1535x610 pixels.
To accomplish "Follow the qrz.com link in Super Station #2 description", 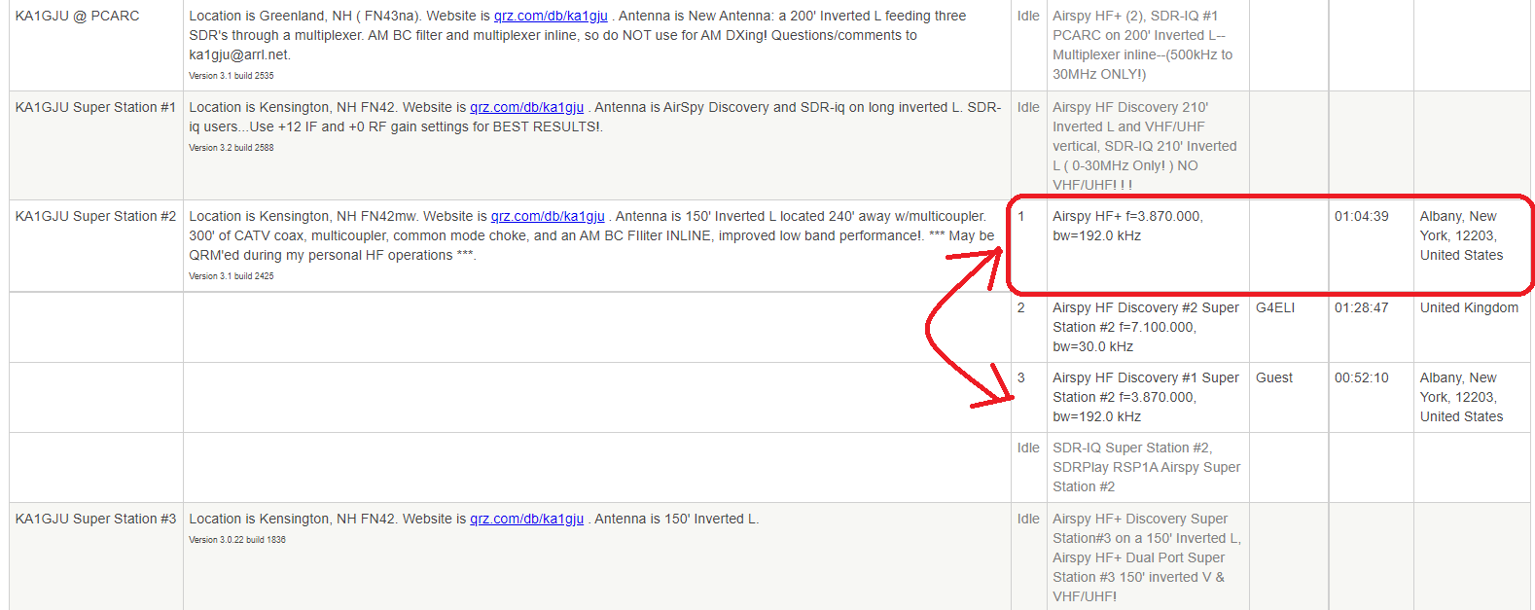I will (x=548, y=217).
